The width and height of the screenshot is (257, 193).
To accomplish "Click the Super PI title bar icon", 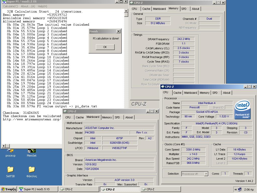I will click(4, 2).
